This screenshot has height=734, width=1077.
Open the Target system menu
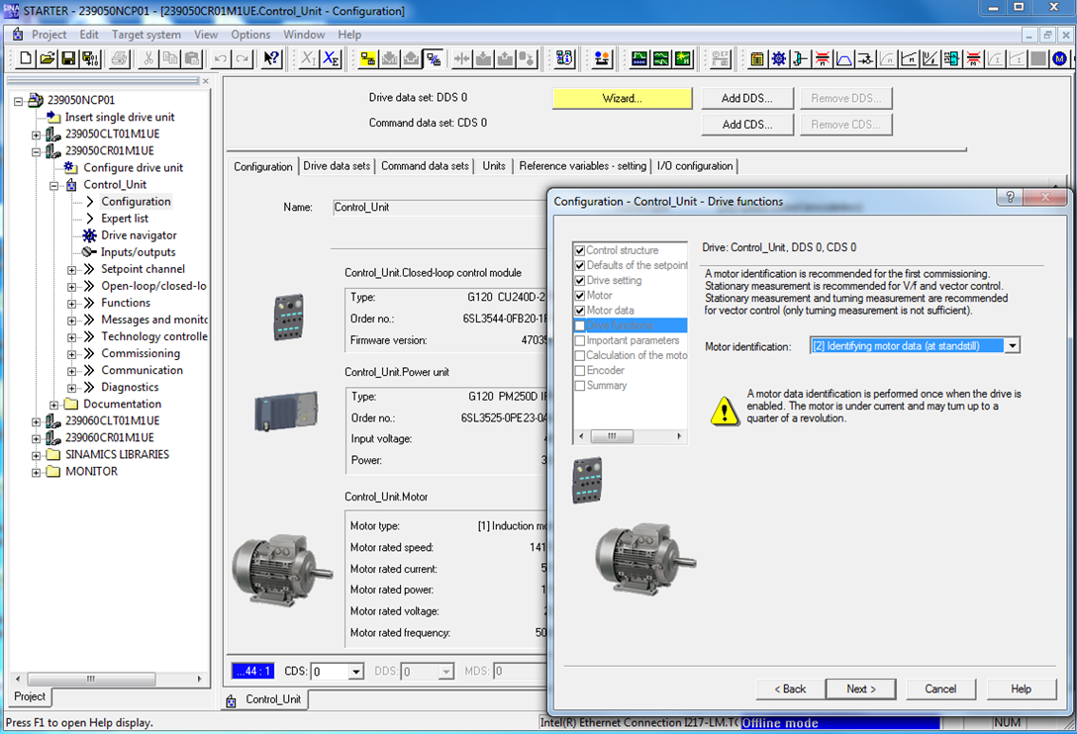(x=147, y=35)
